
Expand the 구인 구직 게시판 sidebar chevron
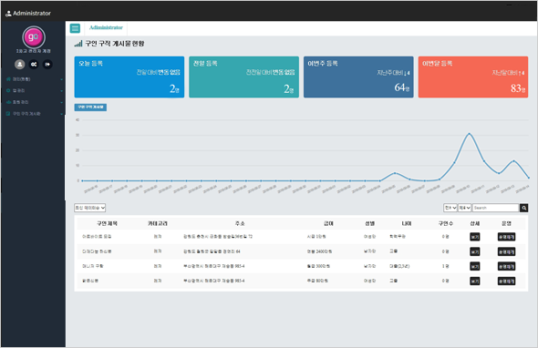[x=61, y=114]
